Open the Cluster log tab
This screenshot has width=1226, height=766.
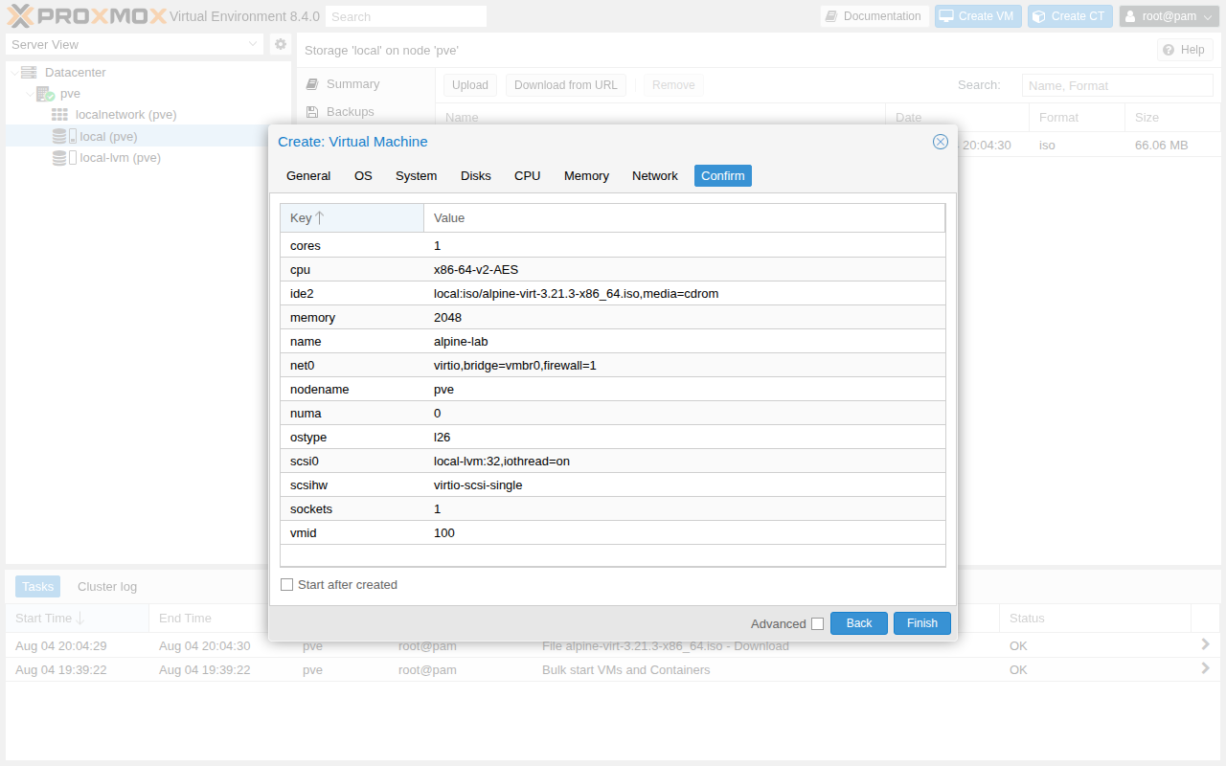coord(107,587)
